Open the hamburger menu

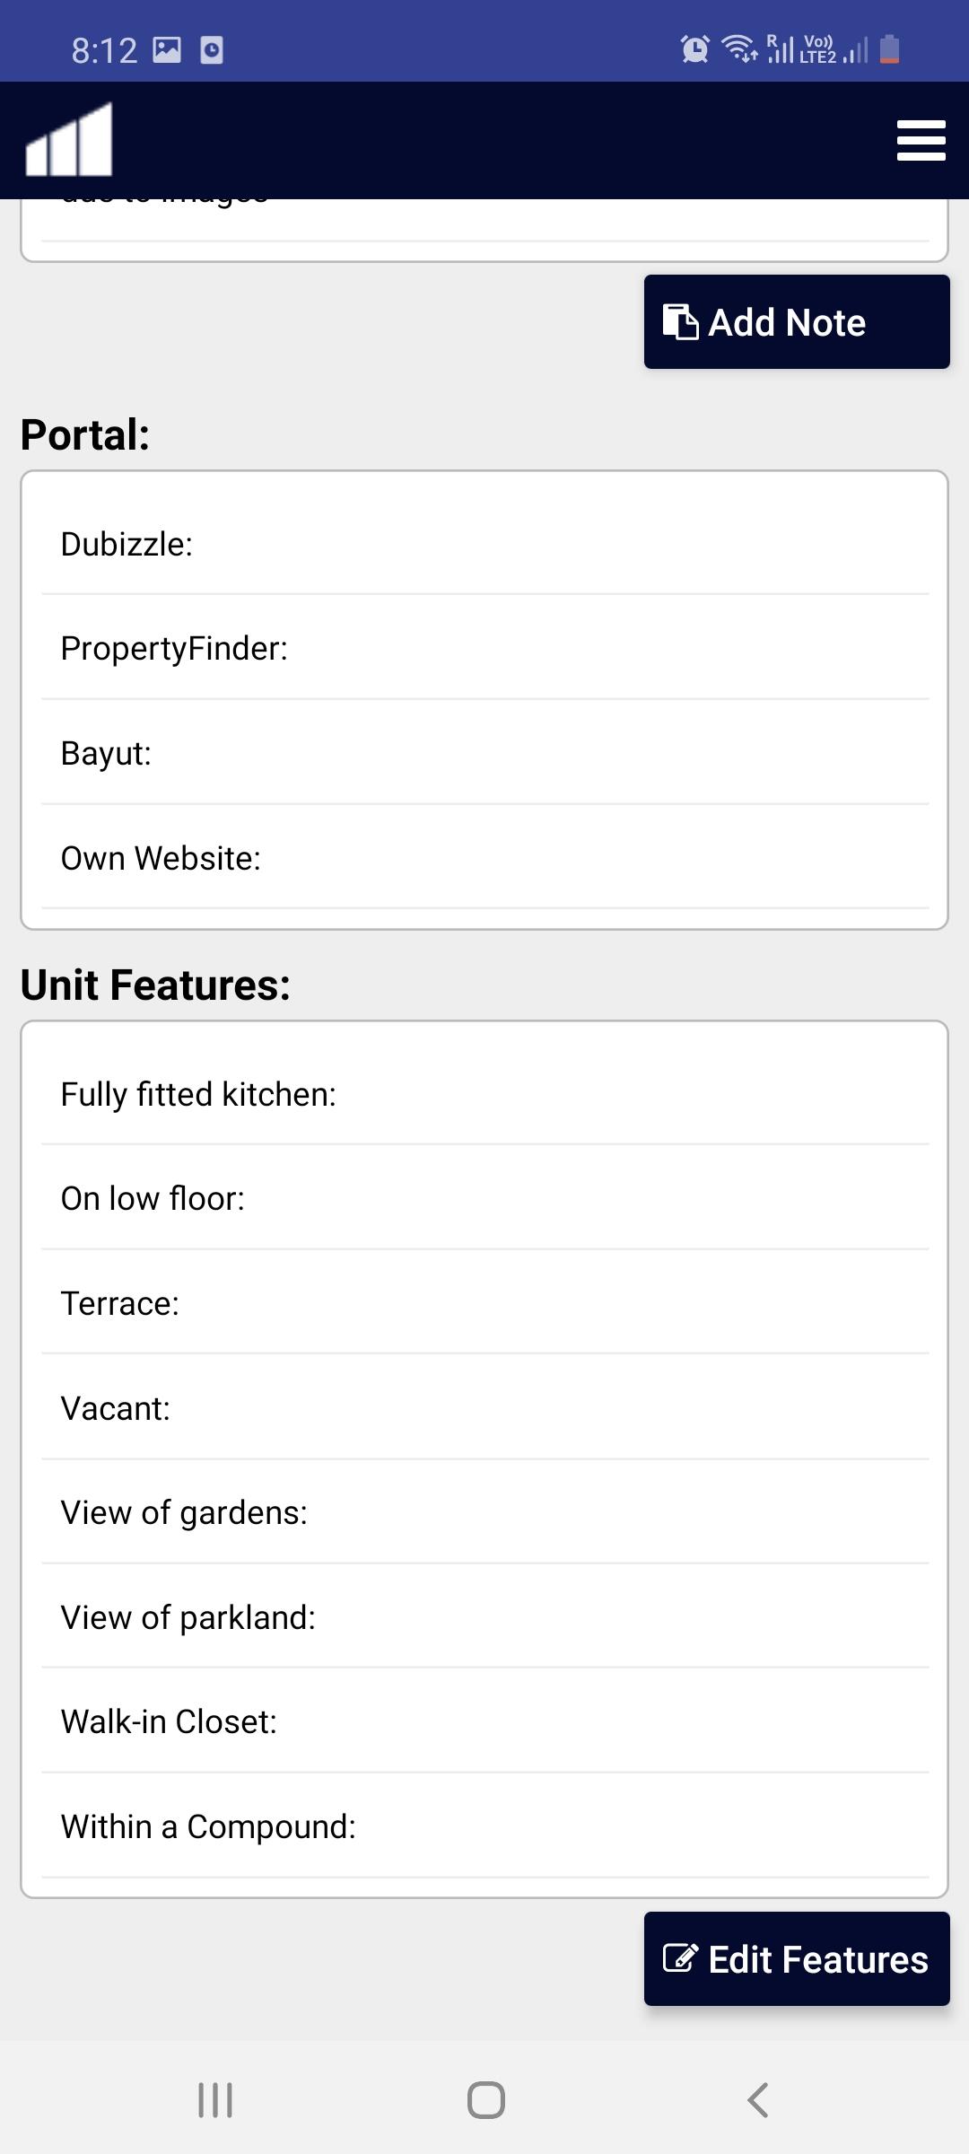click(x=921, y=141)
